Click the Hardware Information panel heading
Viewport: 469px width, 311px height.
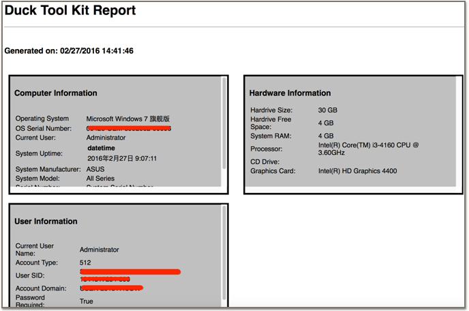click(x=290, y=93)
